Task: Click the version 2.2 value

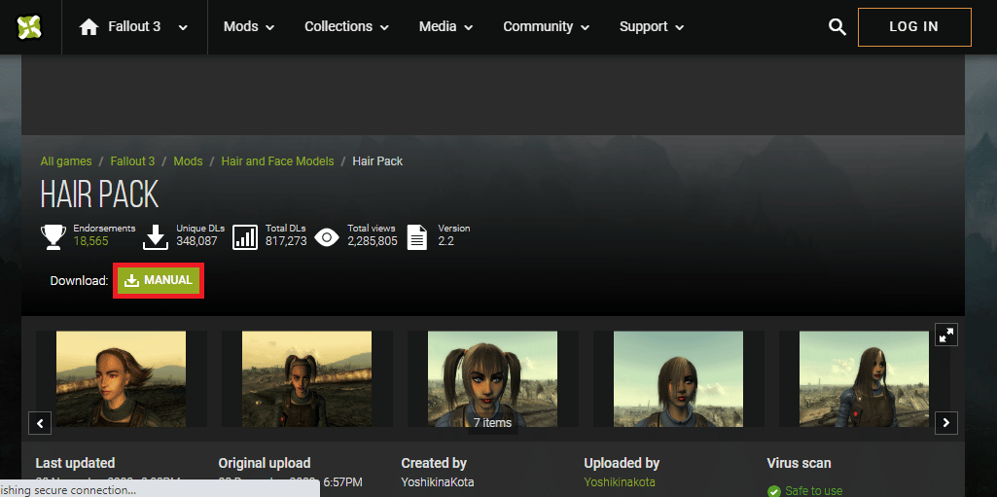Action: coord(445,241)
